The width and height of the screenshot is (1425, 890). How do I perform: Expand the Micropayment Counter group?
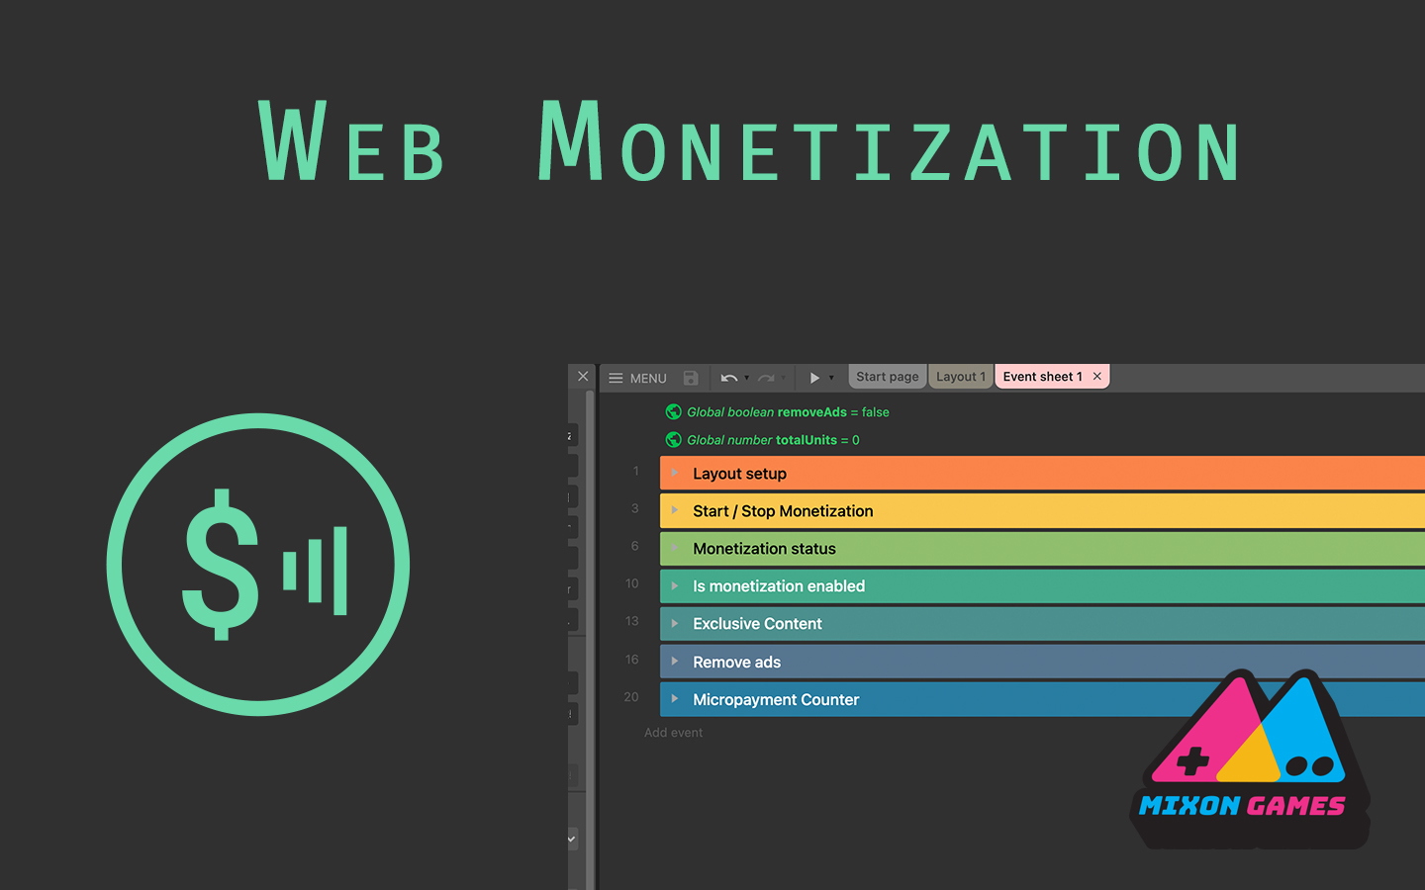coord(675,699)
